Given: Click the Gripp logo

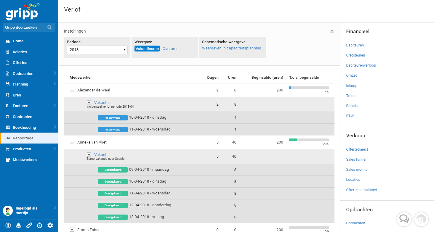Looking at the screenshot, I should pyautogui.click(x=22, y=12).
